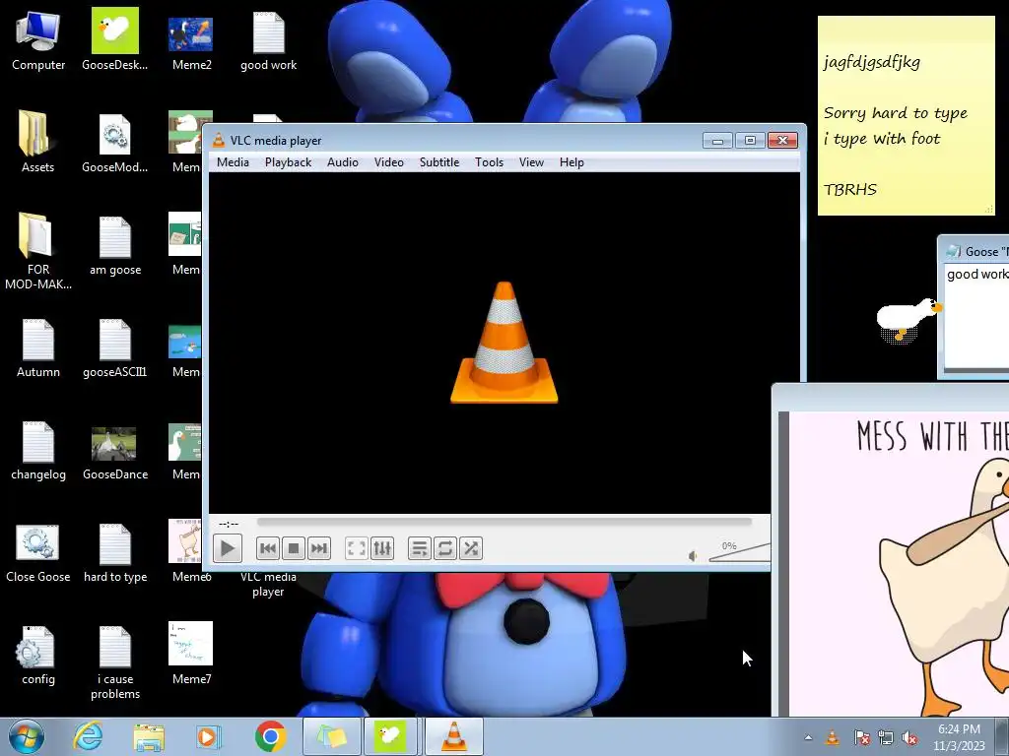The height and width of the screenshot is (756, 1009).
Task: Open Windows Explorer from taskbar
Action: 149,736
